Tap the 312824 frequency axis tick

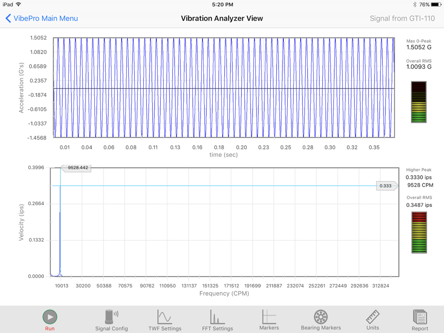point(381,285)
